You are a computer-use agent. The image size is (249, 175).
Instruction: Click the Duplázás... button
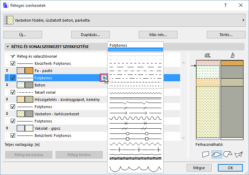90,35
